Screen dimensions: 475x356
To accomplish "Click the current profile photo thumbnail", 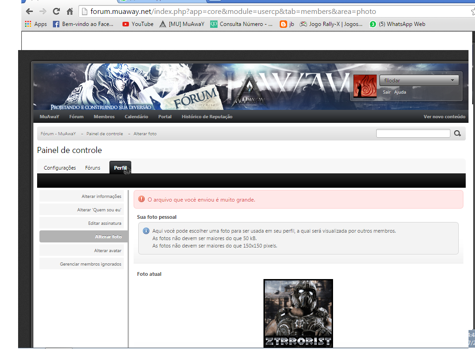I will tap(298, 313).
